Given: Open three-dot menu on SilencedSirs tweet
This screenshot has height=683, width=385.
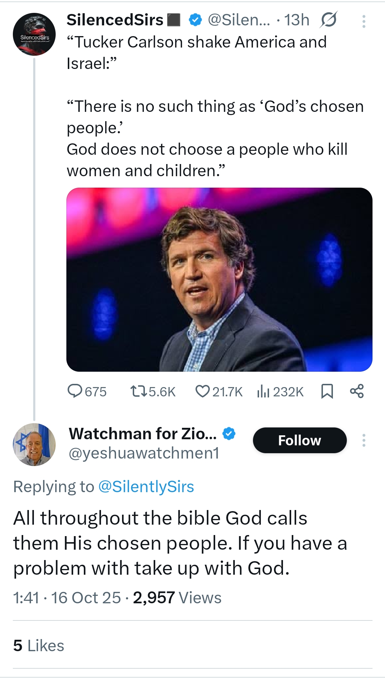Looking at the screenshot, I should pyautogui.click(x=364, y=21).
